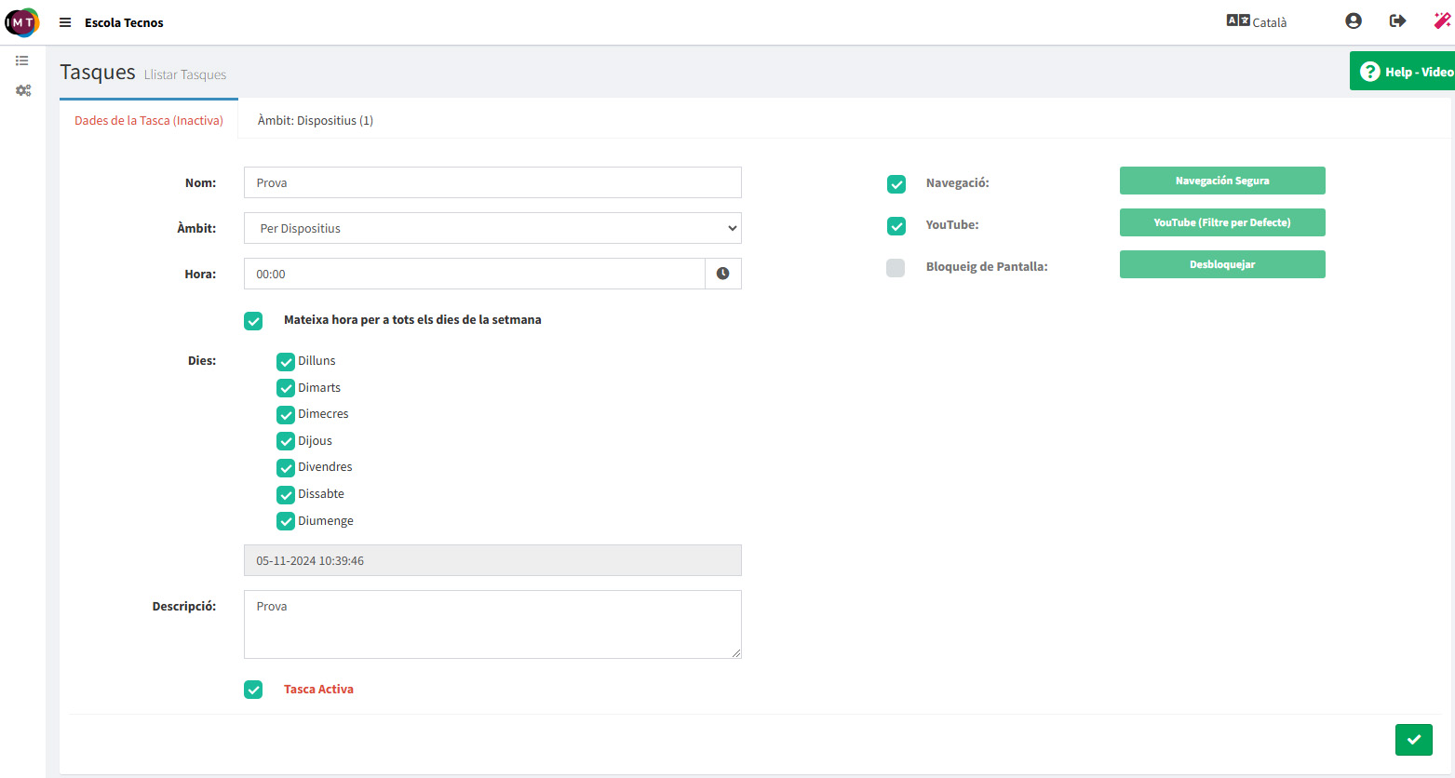
Task: Click the YouTube (Filtre per Defecte) button
Action: coord(1222,222)
